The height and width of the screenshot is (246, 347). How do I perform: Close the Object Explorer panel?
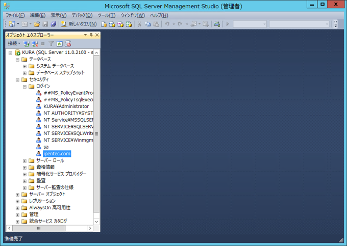[97, 35]
